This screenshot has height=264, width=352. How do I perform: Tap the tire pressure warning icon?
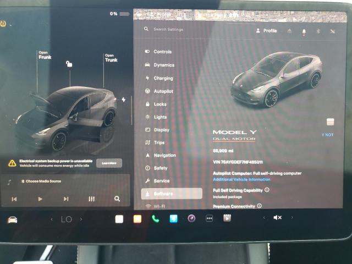coord(3,24)
